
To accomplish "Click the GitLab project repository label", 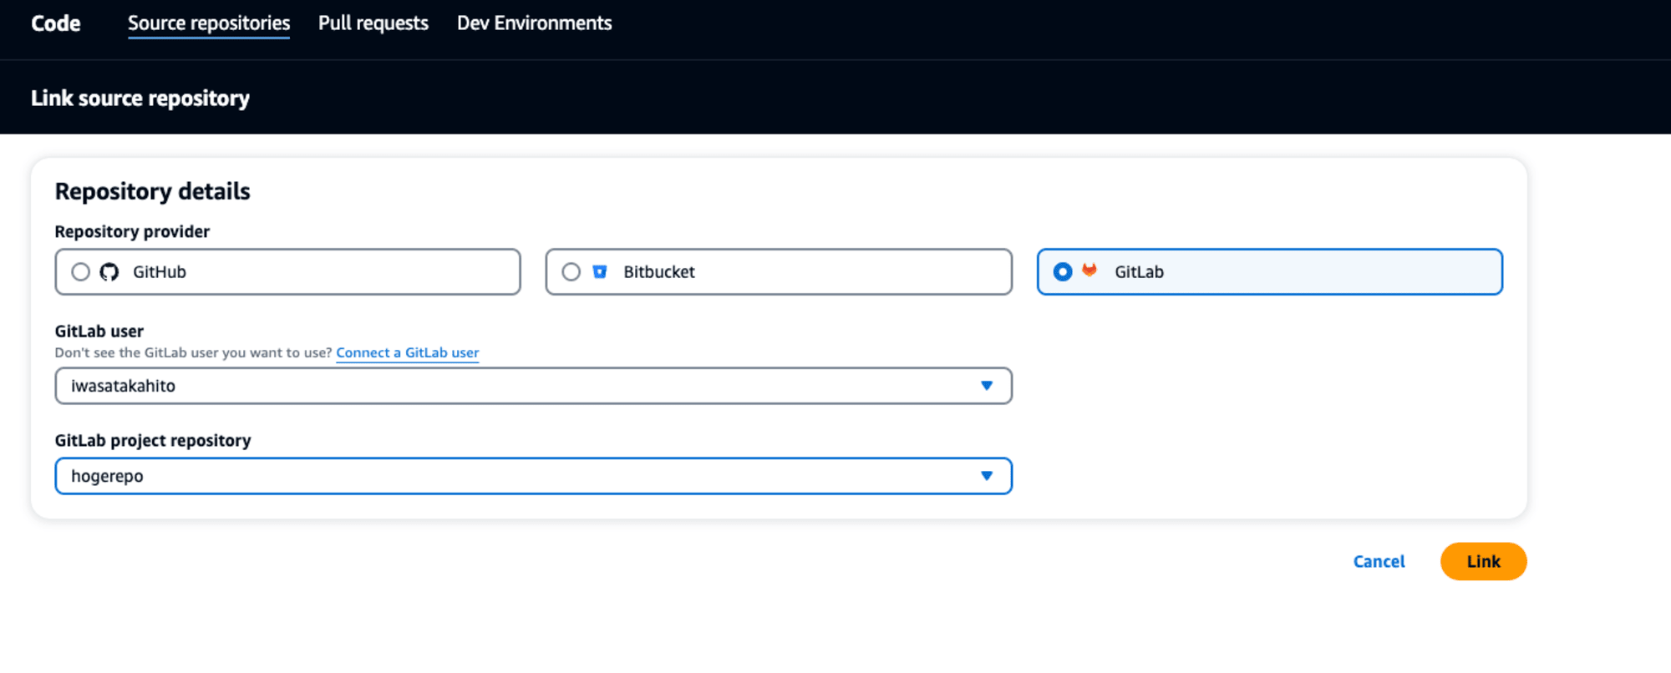I will point(153,441).
